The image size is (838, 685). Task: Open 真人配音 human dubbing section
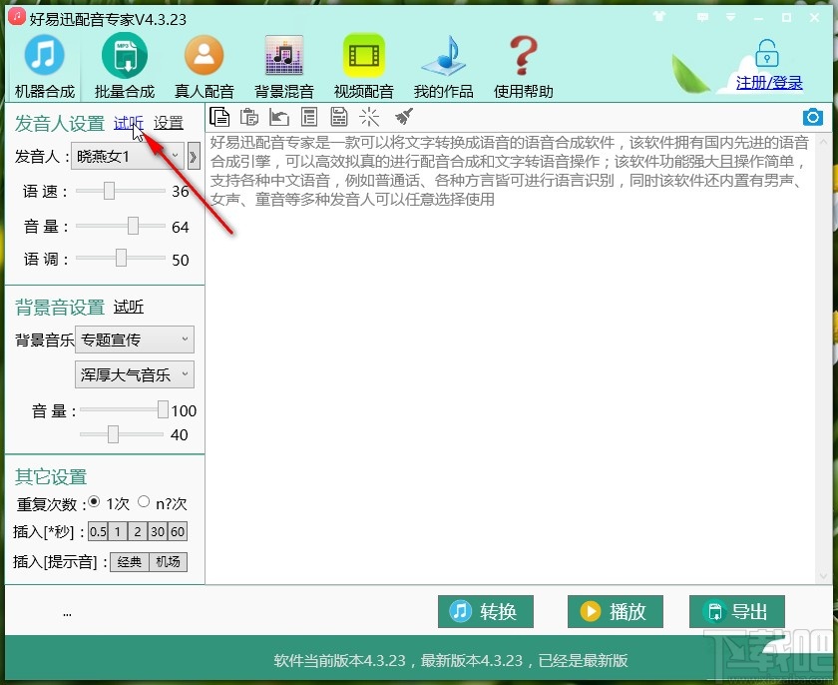pyautogui.click(x=204, y=67)
